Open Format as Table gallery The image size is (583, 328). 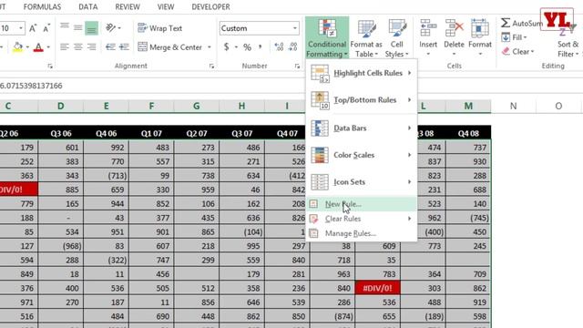366,38
